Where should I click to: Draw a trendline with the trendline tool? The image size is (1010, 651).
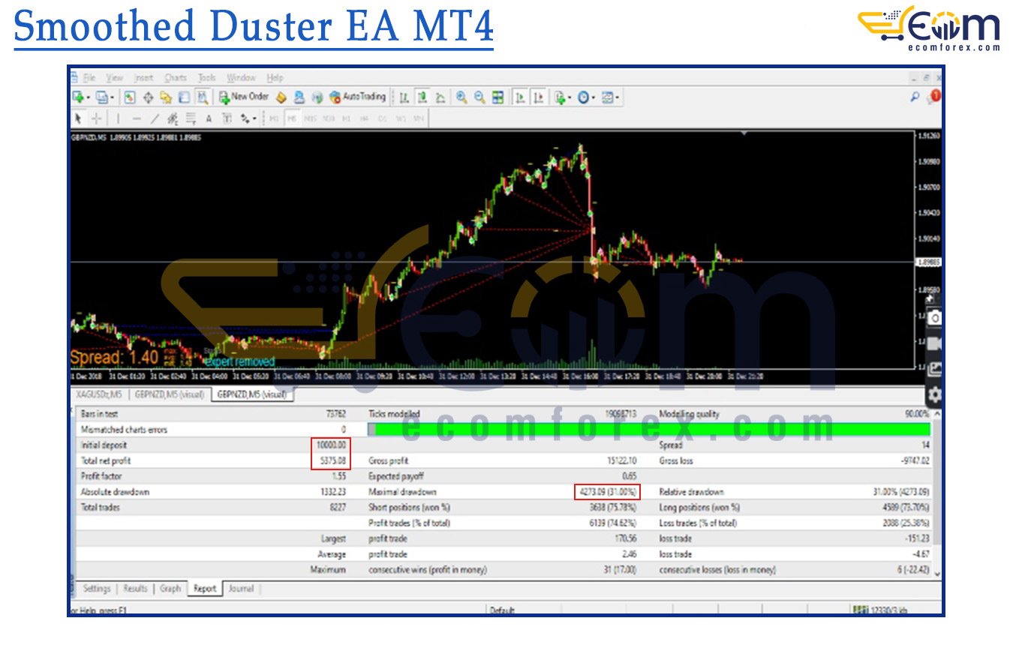[155, 118]
